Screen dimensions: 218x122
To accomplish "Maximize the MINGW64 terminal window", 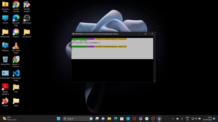I will tap(145, 34).
